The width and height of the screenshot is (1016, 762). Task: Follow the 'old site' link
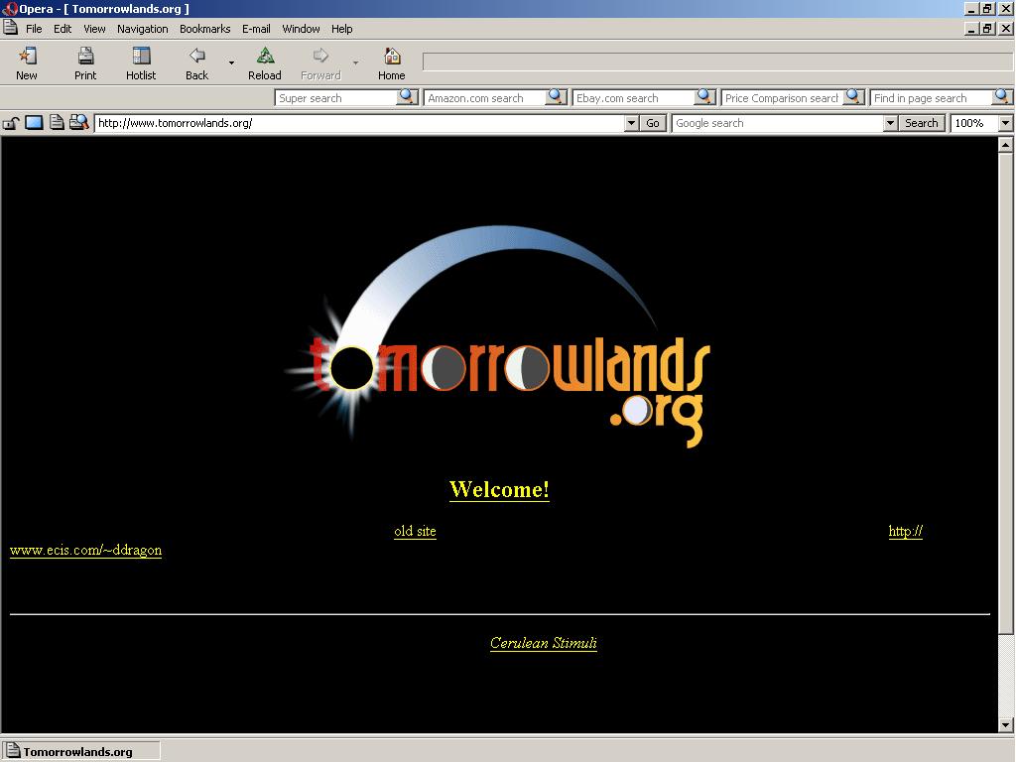click(x=415, y=531)
